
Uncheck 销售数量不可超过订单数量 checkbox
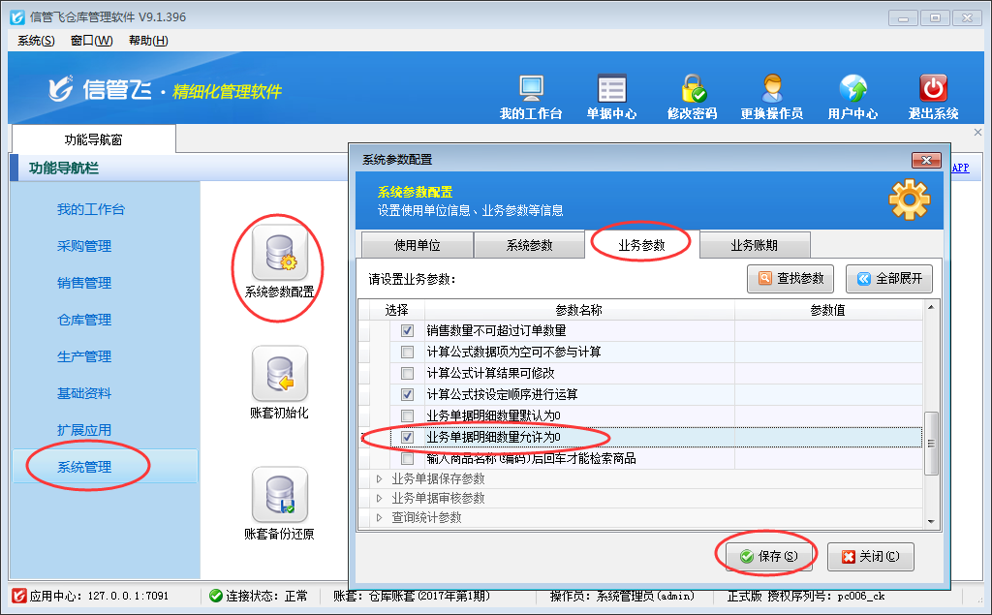click(408, 331)
